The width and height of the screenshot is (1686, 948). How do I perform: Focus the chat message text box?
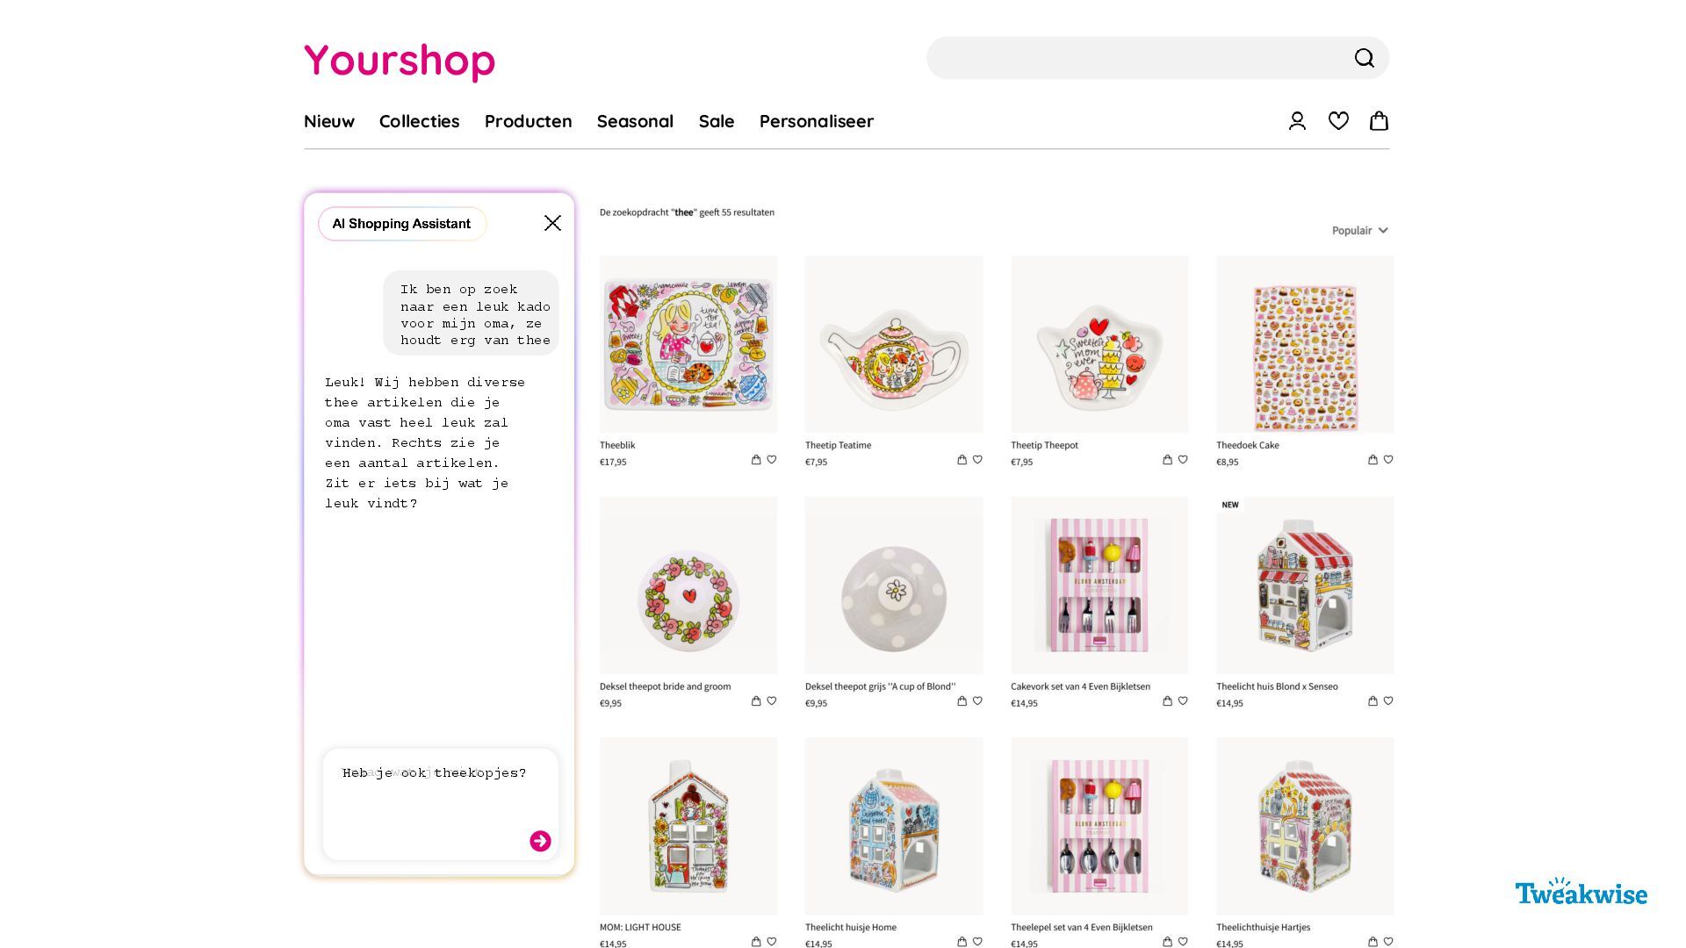click(x=440, y=804)
